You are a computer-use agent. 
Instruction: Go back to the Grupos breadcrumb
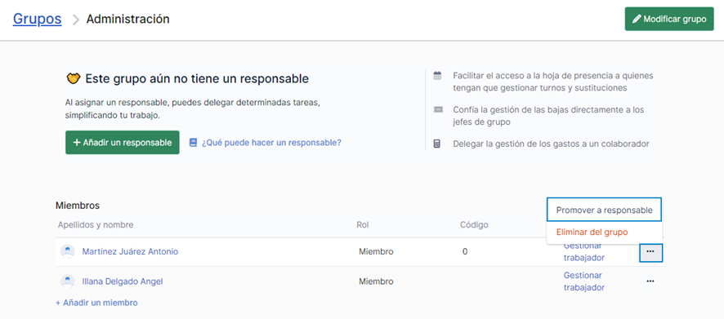pos(38,19)
